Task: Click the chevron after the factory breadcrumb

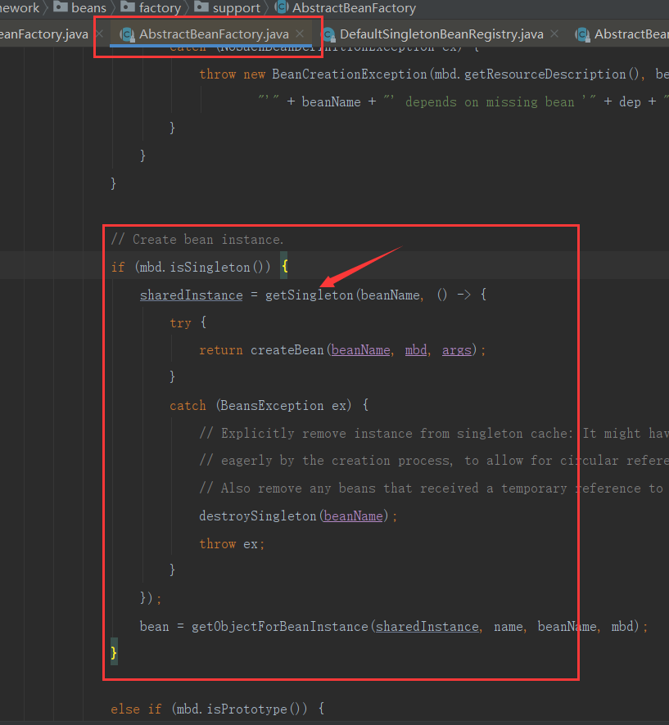Action: click(x=187, y=7)
